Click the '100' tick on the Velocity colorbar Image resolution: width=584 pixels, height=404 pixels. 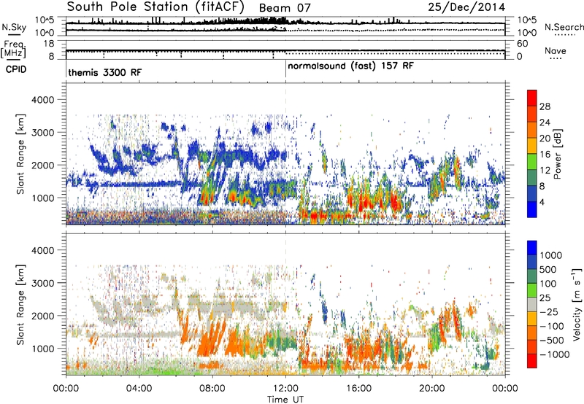pos(548,284)
